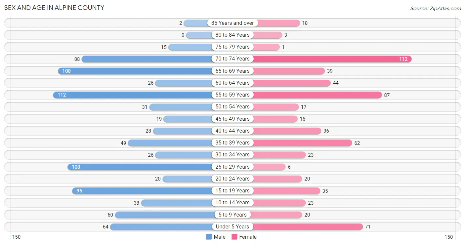
Task: Toggle the Male legend series
Action: [x=216, y=237]
